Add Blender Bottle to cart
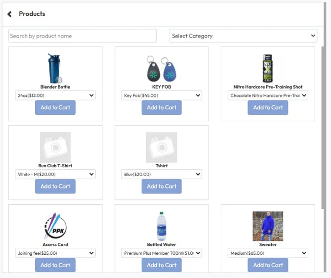 coord(55,107)
